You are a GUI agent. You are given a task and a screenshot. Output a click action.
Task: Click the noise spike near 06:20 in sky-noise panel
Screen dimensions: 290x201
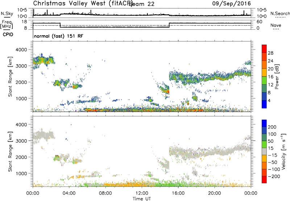tap(91, 12)
